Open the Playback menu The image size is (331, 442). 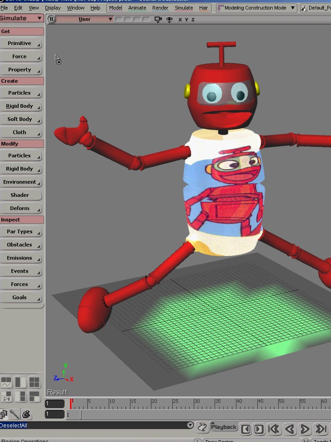click(x=224, y=427)
